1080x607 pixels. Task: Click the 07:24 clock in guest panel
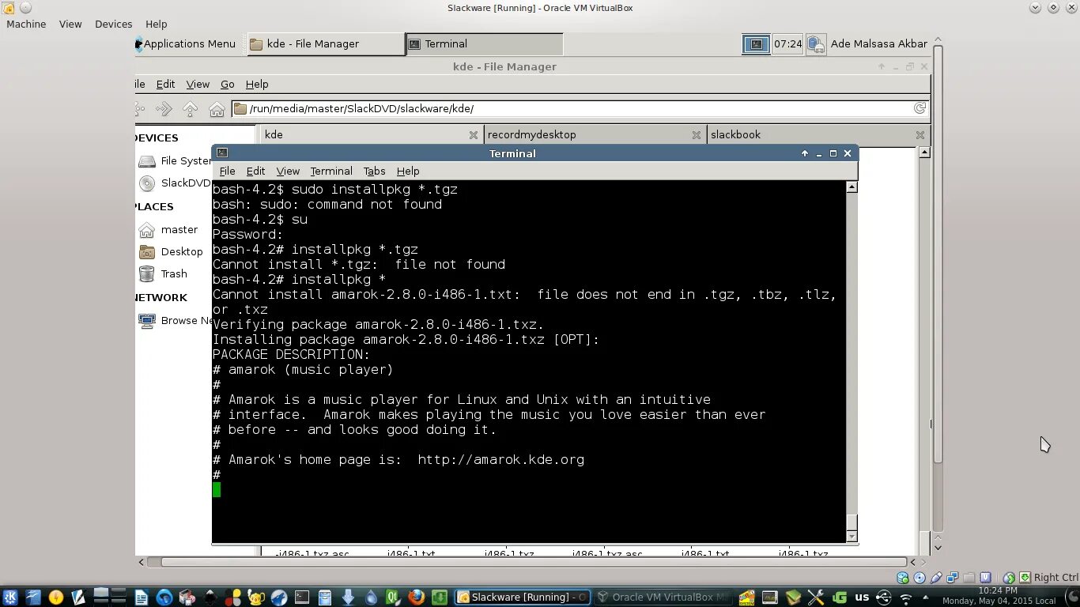[787, 44]
